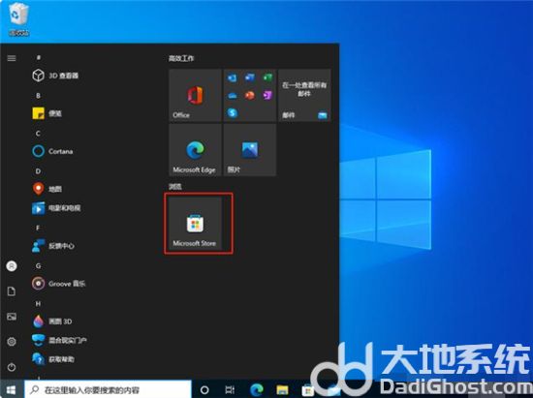The height and width of the screenshot is (398, 533).
Task: Open the Photos tile
Action: [249, 150]
